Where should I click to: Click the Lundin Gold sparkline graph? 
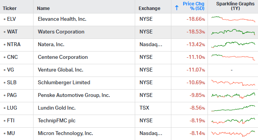click(x=233, y=108)
